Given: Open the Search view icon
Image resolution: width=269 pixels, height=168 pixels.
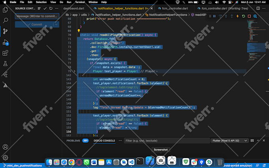Looking at the screenshot, I should click(x=5, y=21).
